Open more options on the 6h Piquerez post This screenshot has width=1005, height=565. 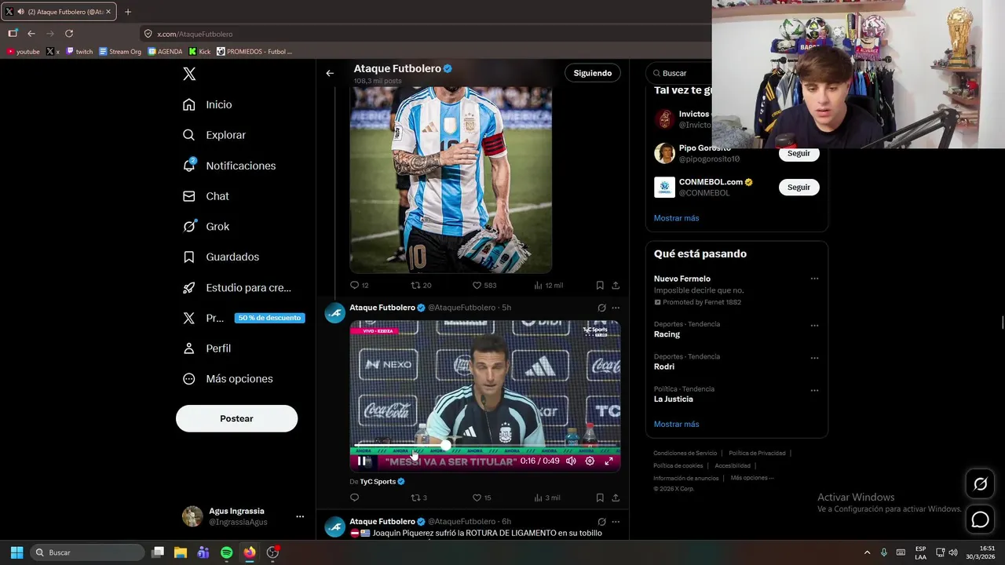[616, 522]
